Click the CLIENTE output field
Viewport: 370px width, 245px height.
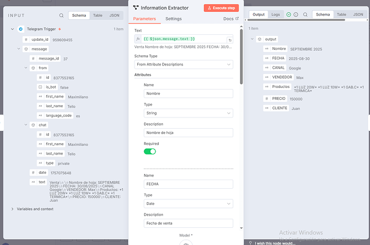[x=276, y=108]
